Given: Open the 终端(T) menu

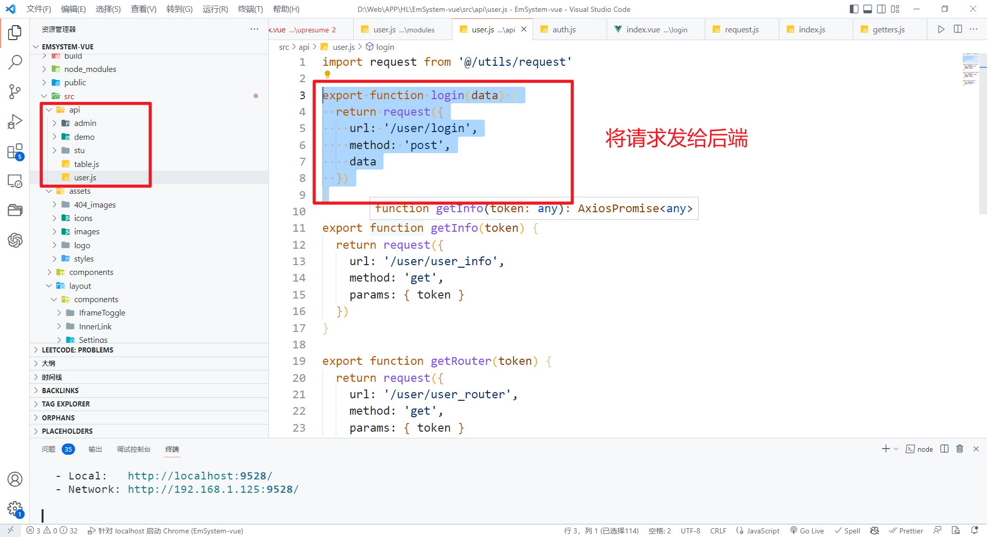Looking at the screenshot, I should pyautogui.click(x=250, y=9).
